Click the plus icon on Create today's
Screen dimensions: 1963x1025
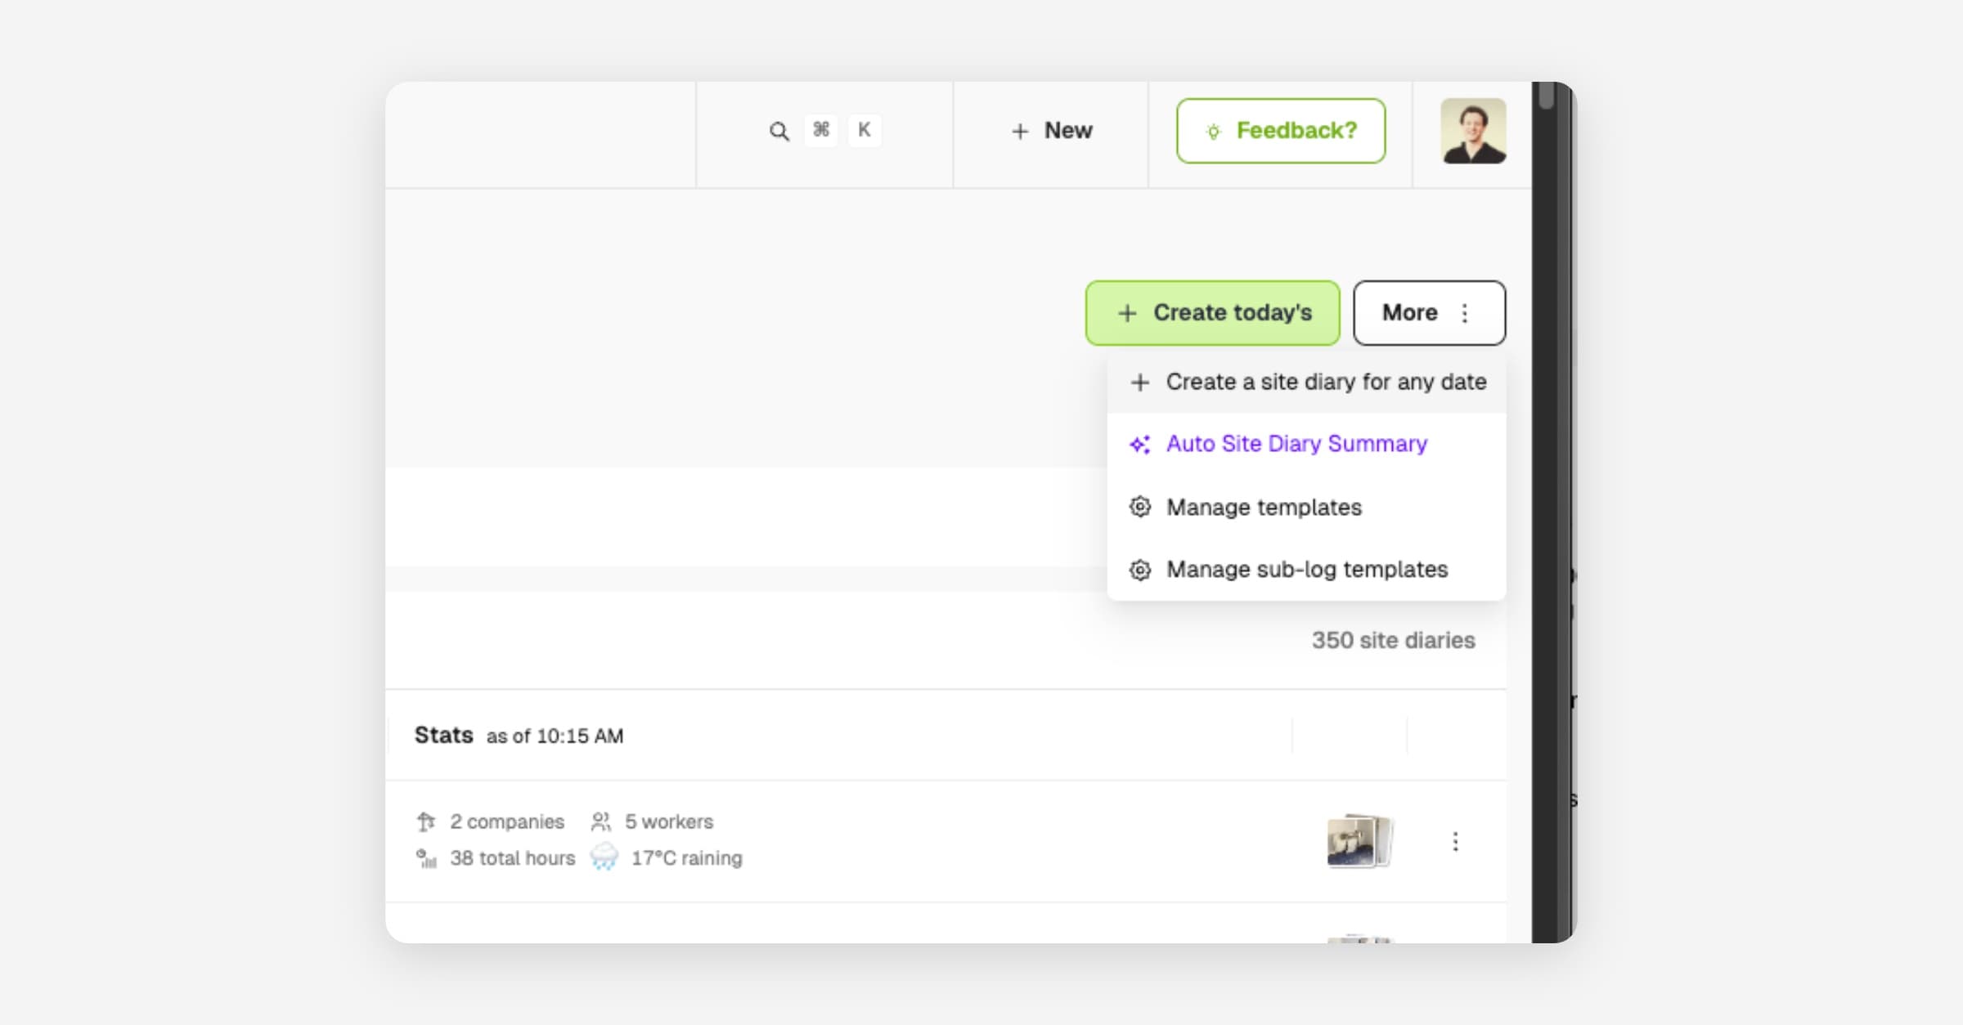point(1127,313)
